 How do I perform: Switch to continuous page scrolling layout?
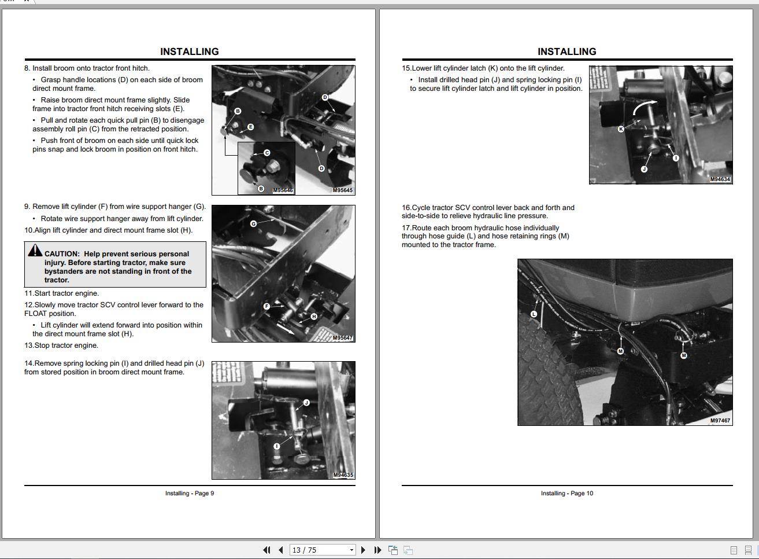pos(748,550)
